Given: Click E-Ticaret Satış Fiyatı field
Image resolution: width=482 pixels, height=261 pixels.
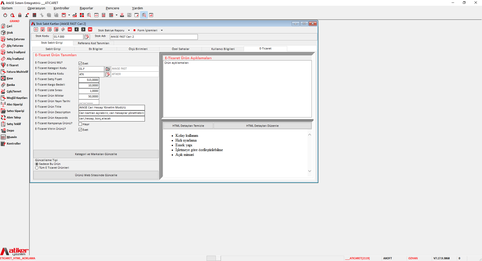Looking at the screenshot, I should 89,80.
